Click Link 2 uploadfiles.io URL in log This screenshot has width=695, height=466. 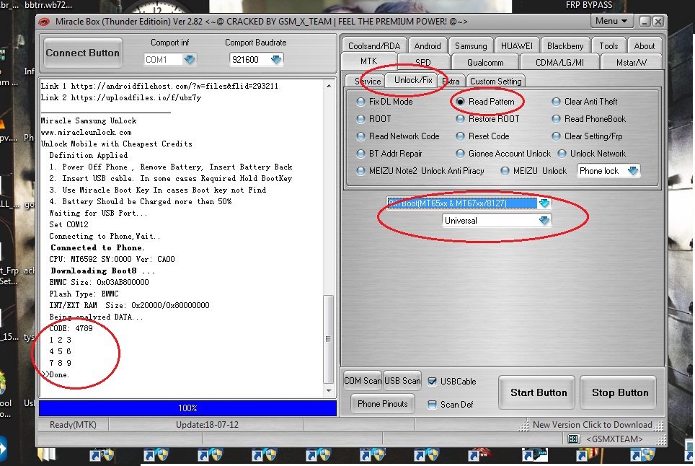click(136, 97)
